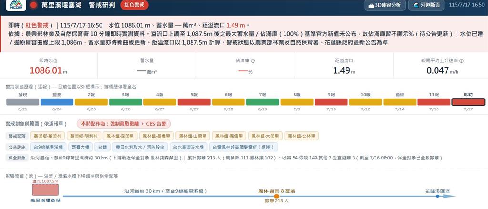This screenshot has width=488, height=209.
Task: Click the 撤離 213 人 label
Action: pyautogui.click(x=276, y=201)
